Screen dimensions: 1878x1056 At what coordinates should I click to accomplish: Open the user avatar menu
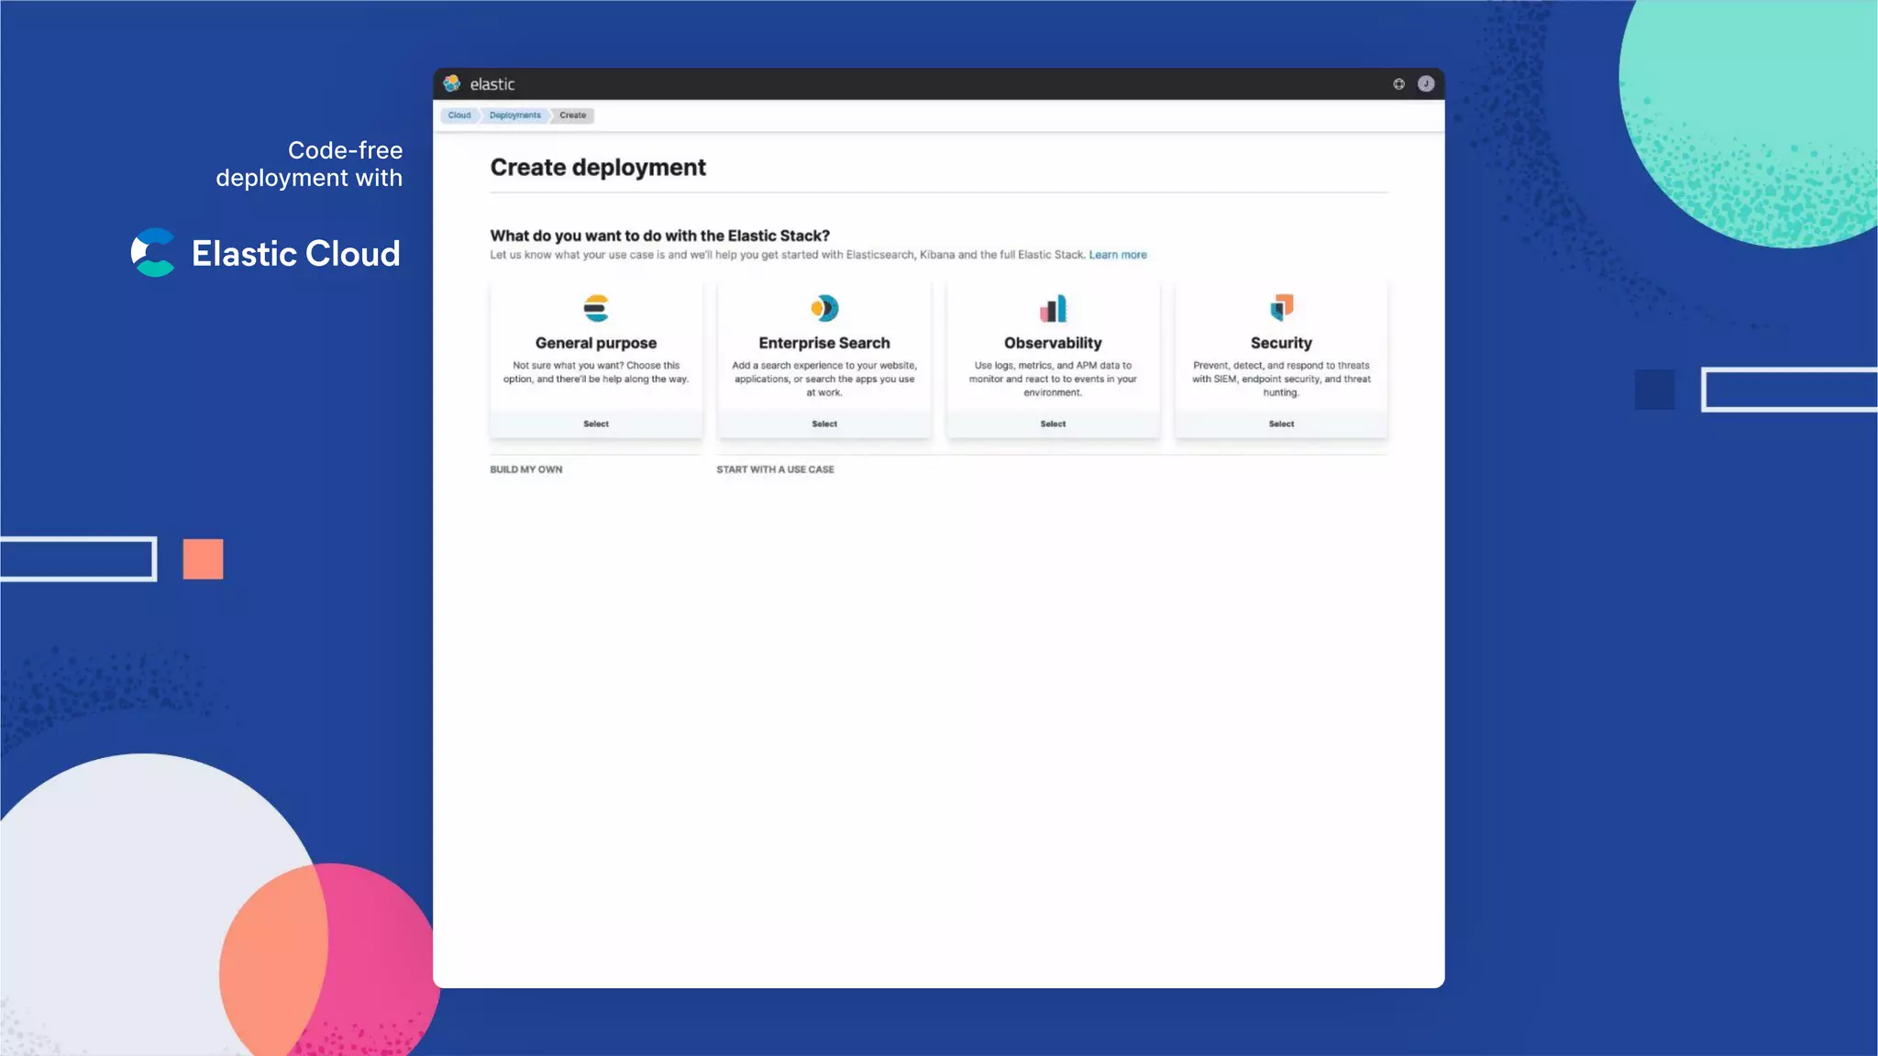point(1426,83)
